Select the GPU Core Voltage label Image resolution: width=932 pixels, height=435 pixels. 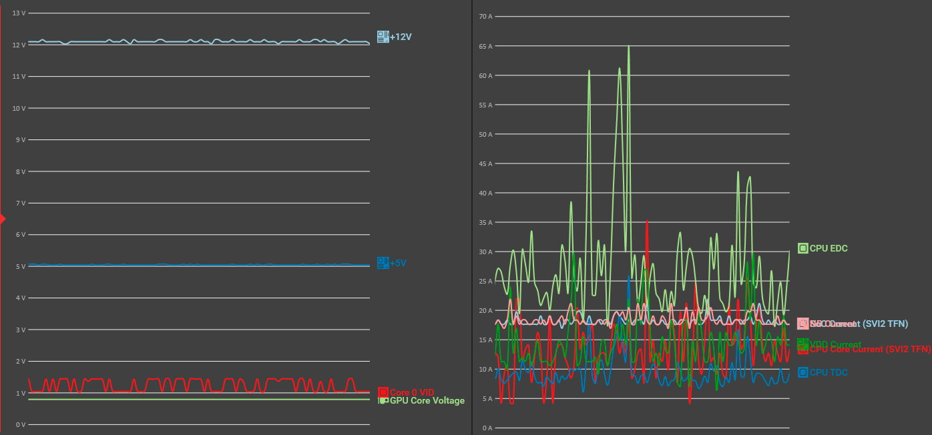[427, 400]
